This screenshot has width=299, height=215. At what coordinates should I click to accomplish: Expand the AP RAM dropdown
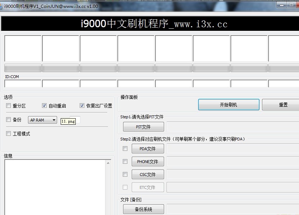[x=42, y=120]
